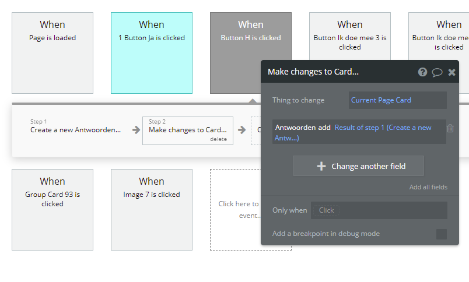469x282 pixels.
Task: Click the Only when condition field
Action: [x=379, y=210]
